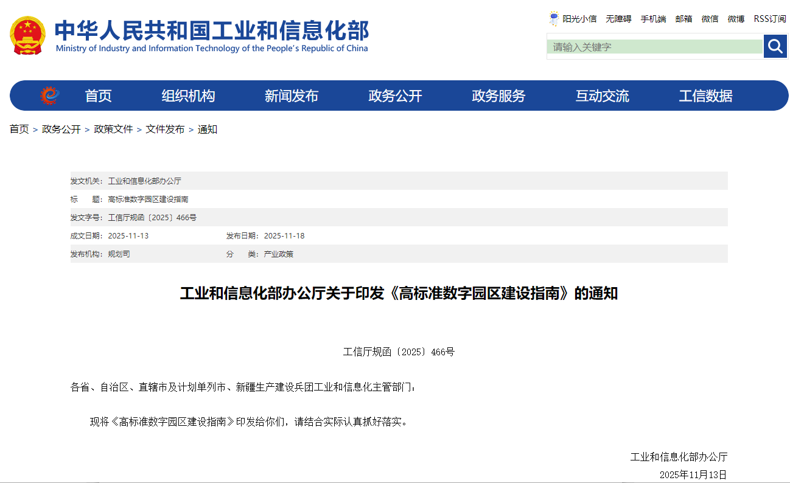Screen dimensions: 790x483
Task: Click the 微信 link in top bar
Action: pos(710,19)
